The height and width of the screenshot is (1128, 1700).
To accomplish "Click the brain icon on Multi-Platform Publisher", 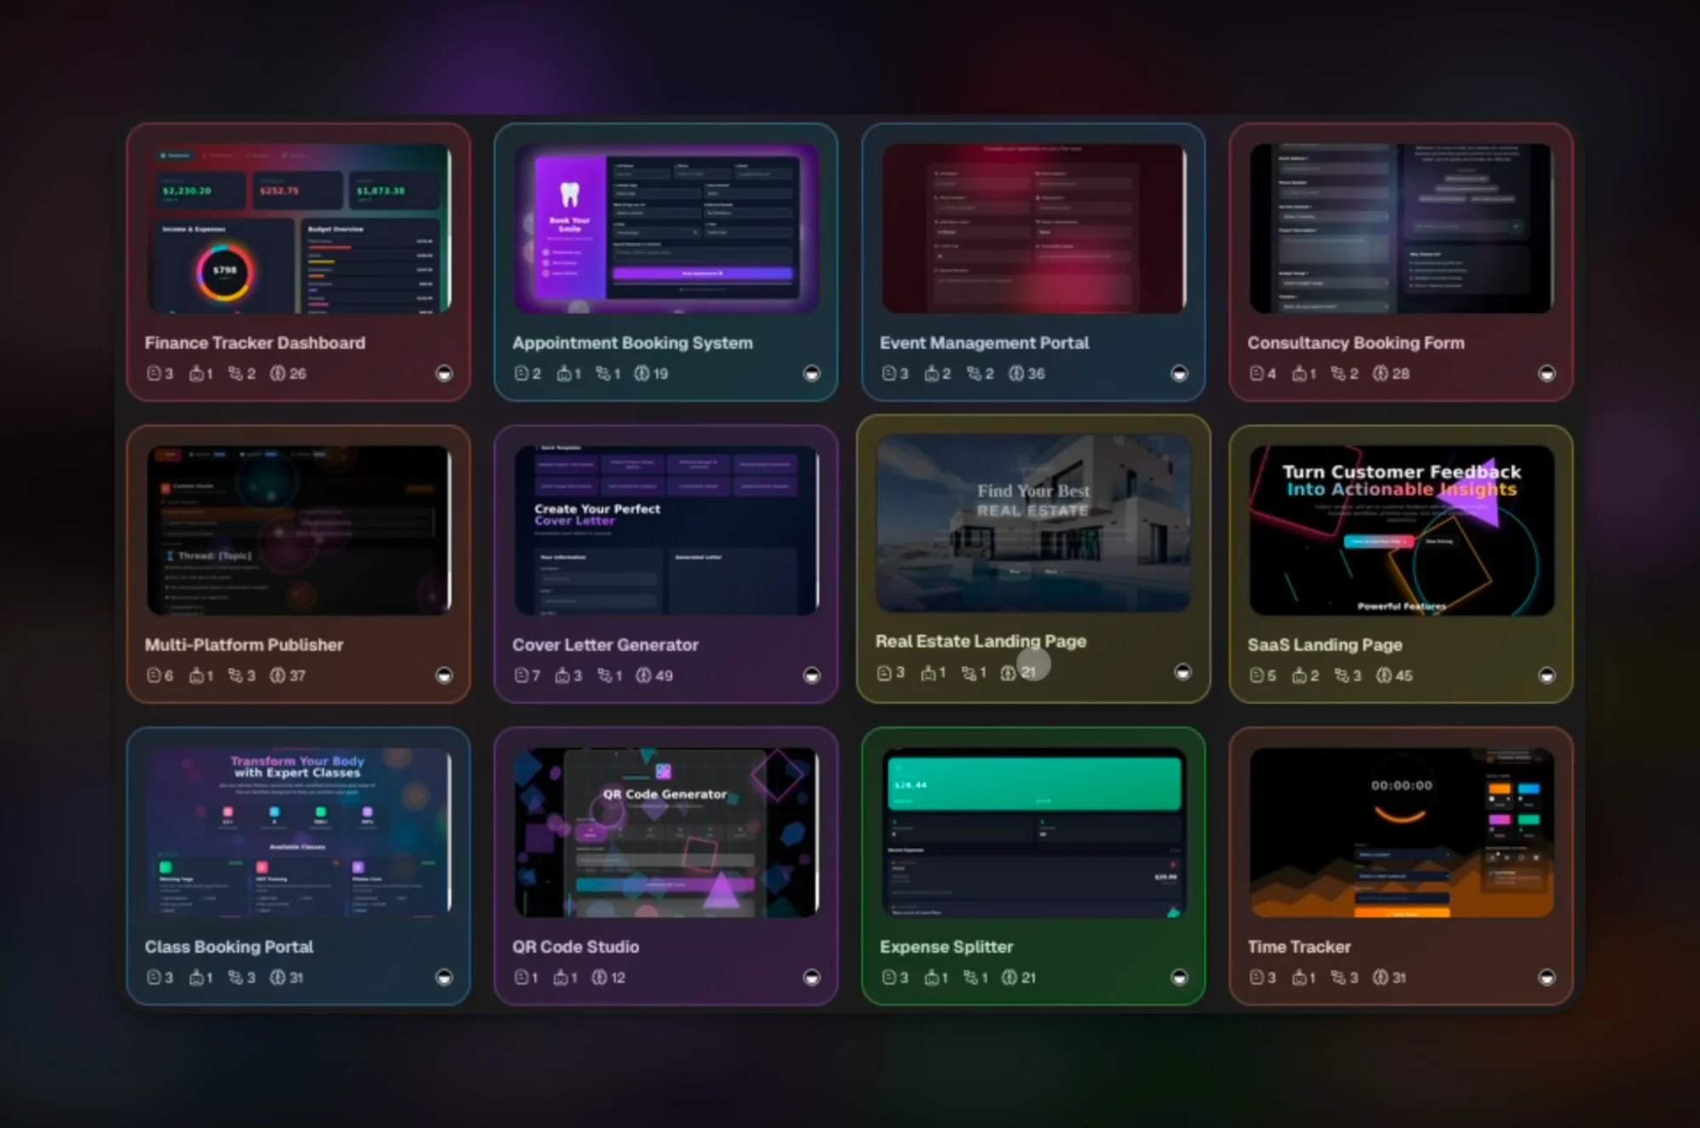I will pos(278,675).
